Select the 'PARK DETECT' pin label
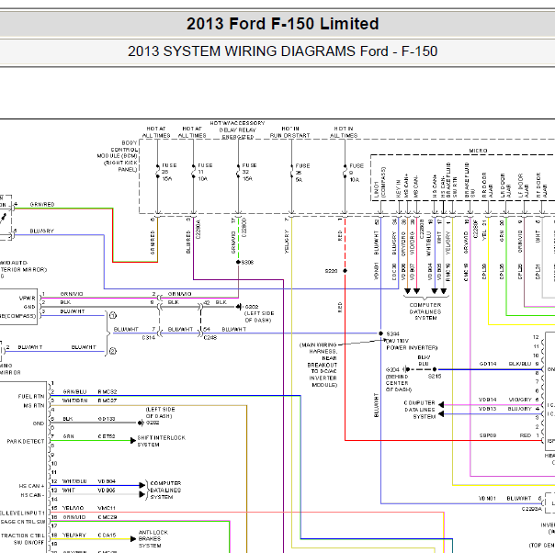Screen dimensions: 555x553 26,441
